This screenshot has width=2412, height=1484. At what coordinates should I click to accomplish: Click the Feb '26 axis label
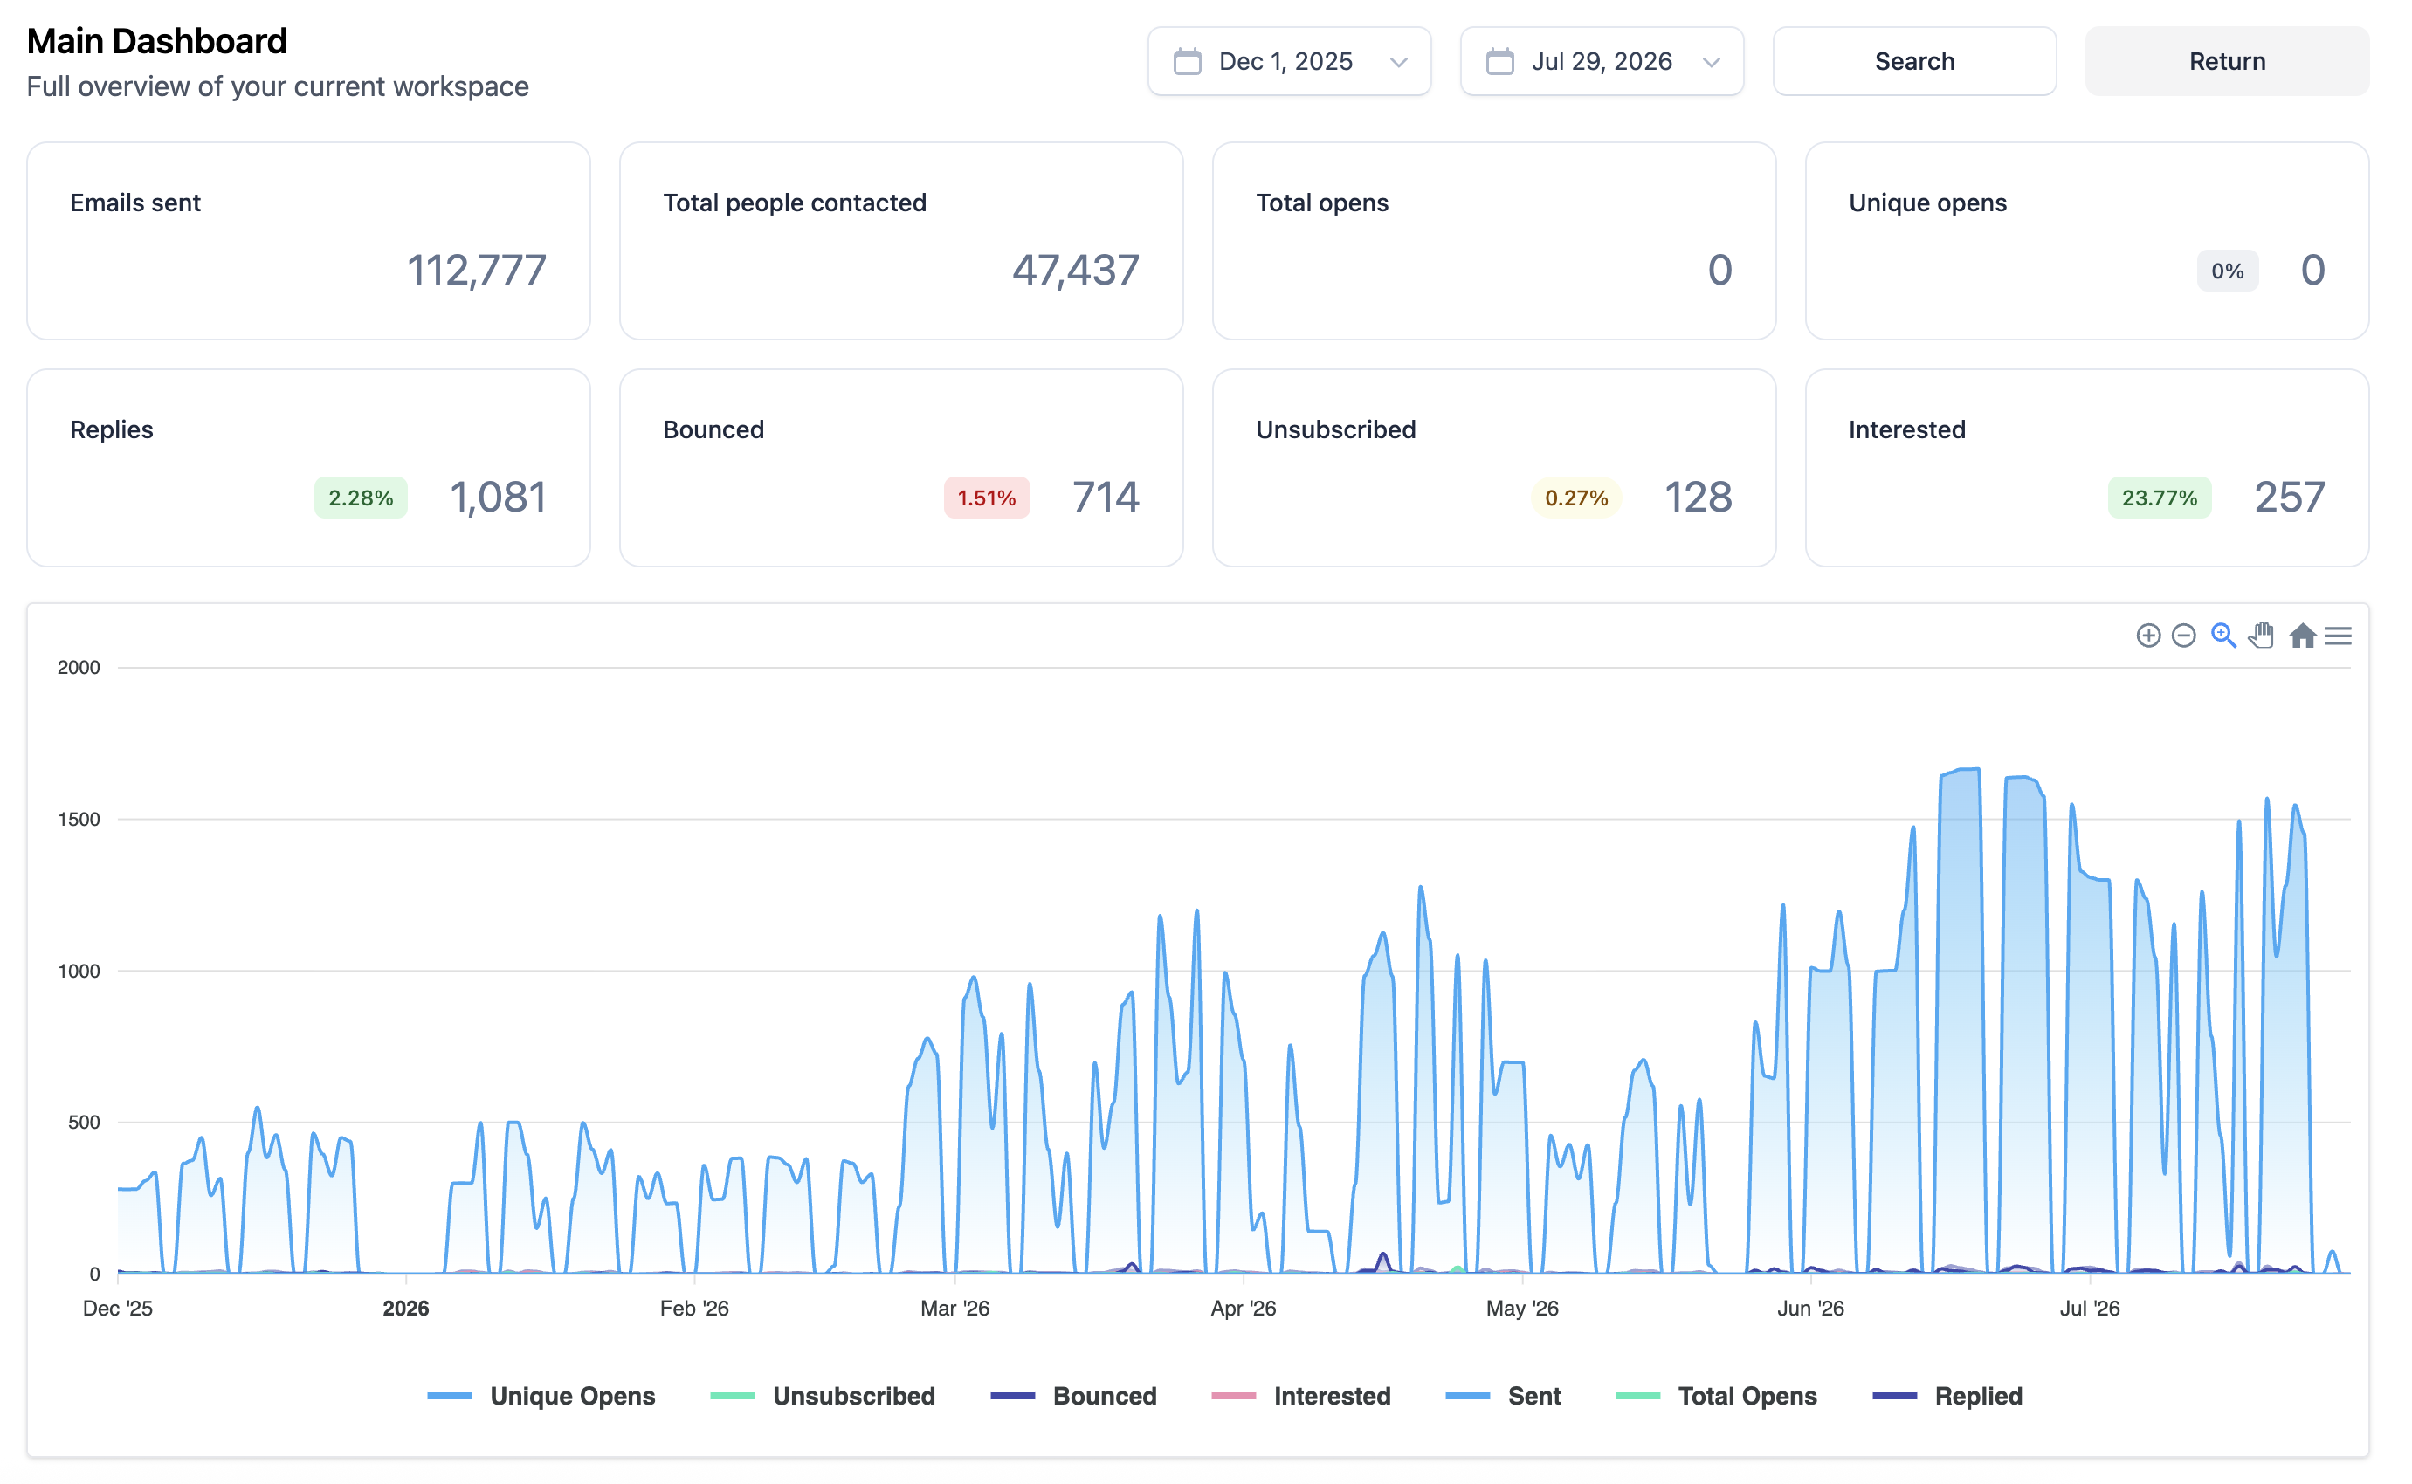694,1309
